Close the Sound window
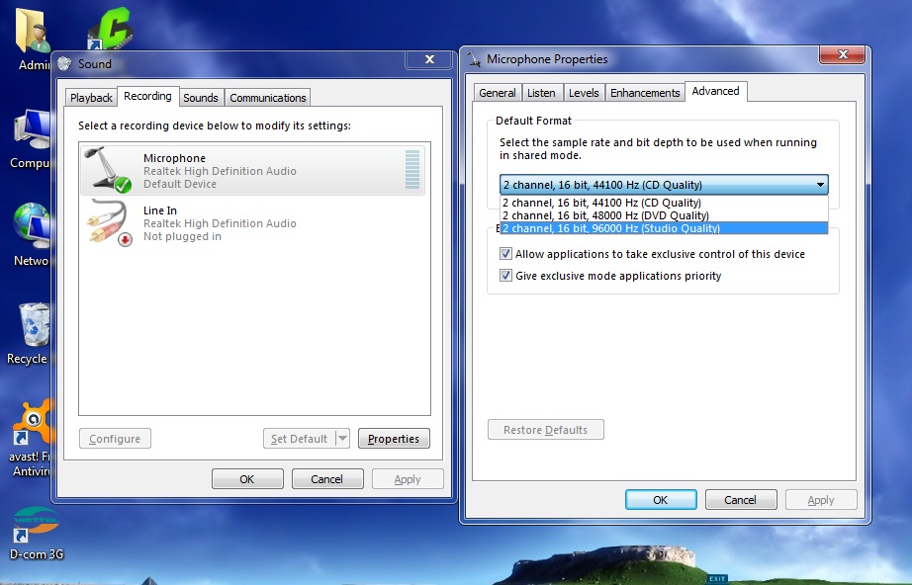The image size is (912, 585). (430, 59)
